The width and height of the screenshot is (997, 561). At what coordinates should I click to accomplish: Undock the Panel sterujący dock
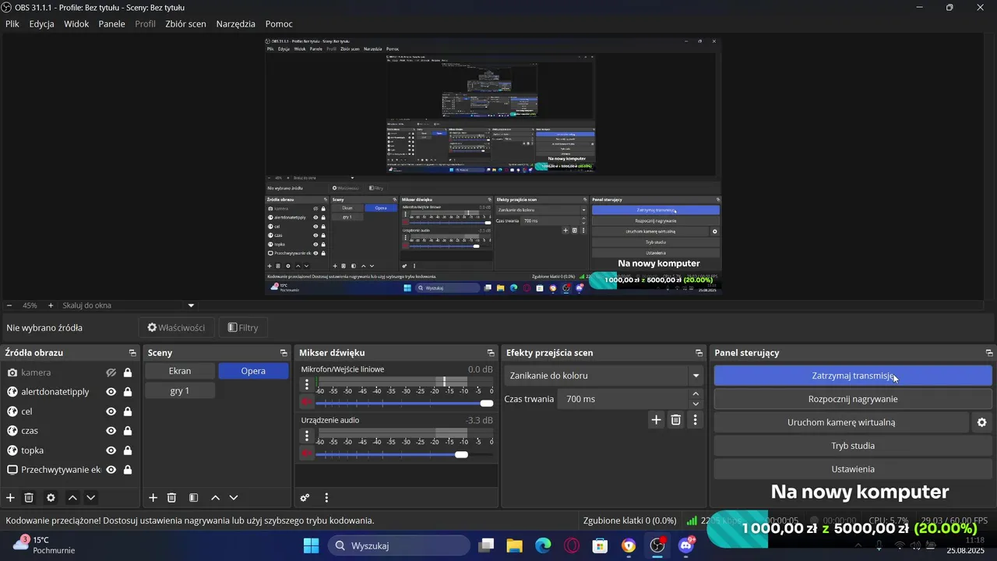point(989,353)
